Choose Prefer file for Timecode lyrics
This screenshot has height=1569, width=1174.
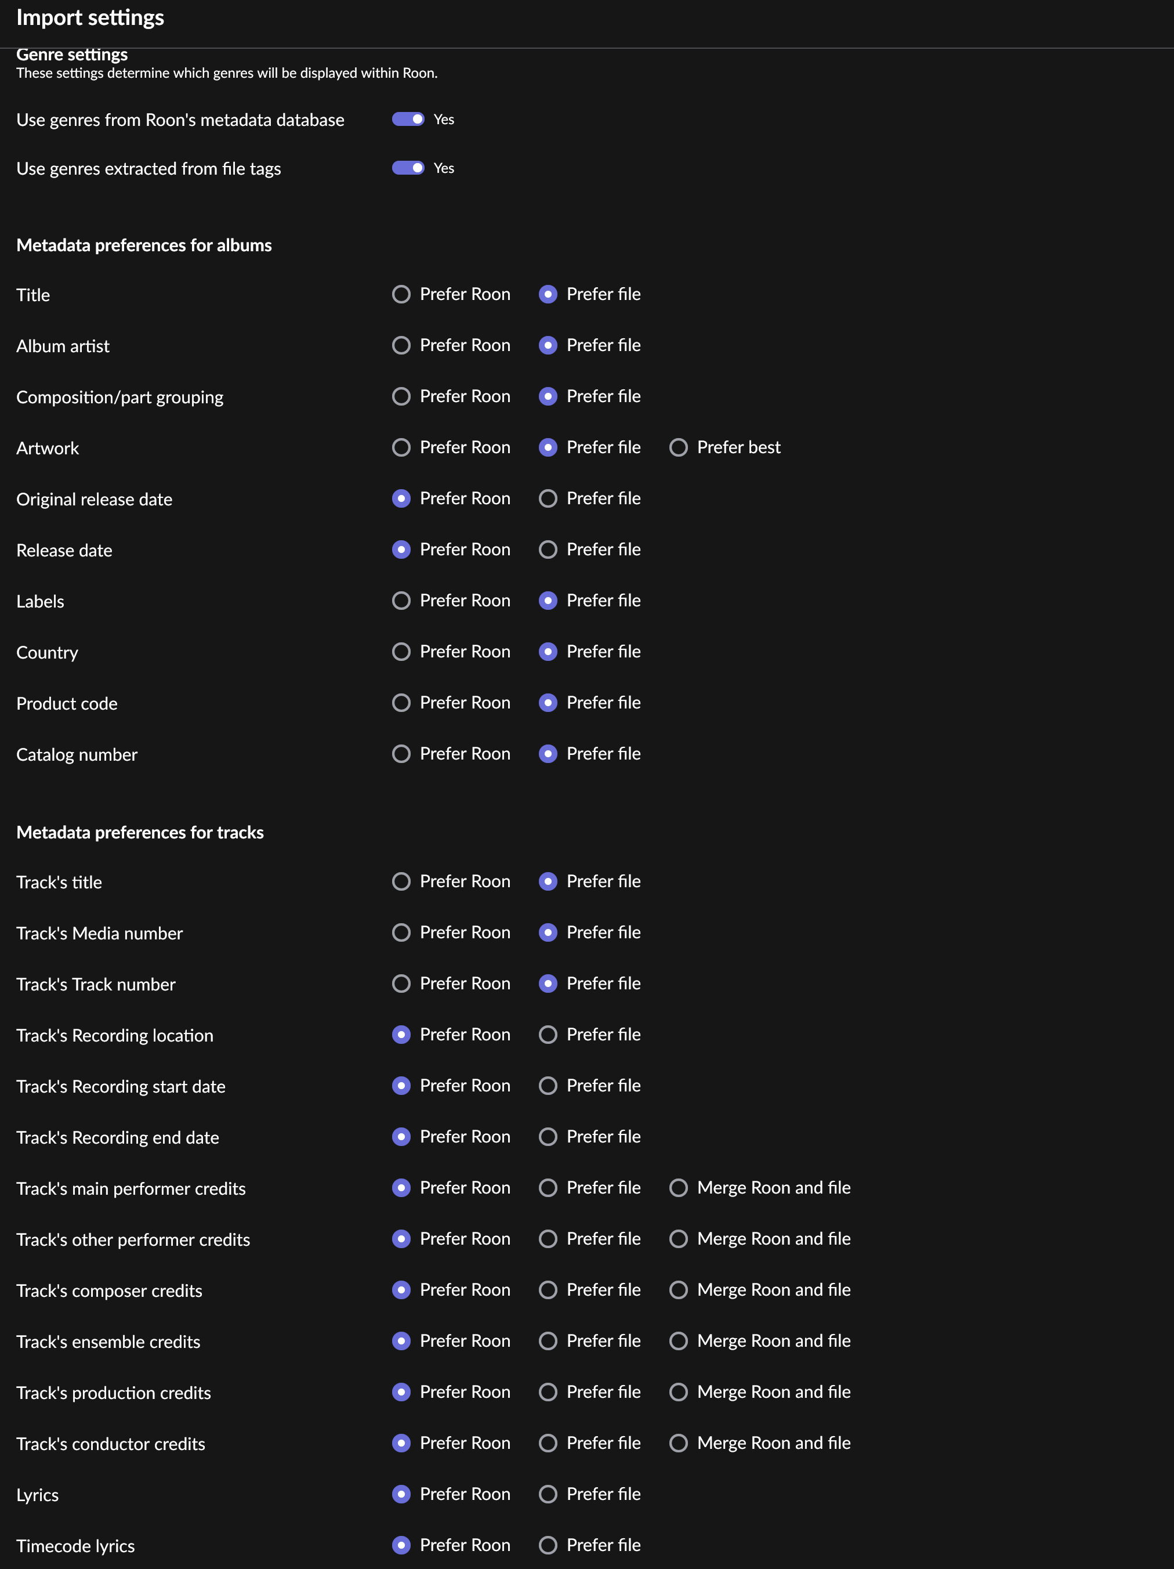click(548, 1546)
